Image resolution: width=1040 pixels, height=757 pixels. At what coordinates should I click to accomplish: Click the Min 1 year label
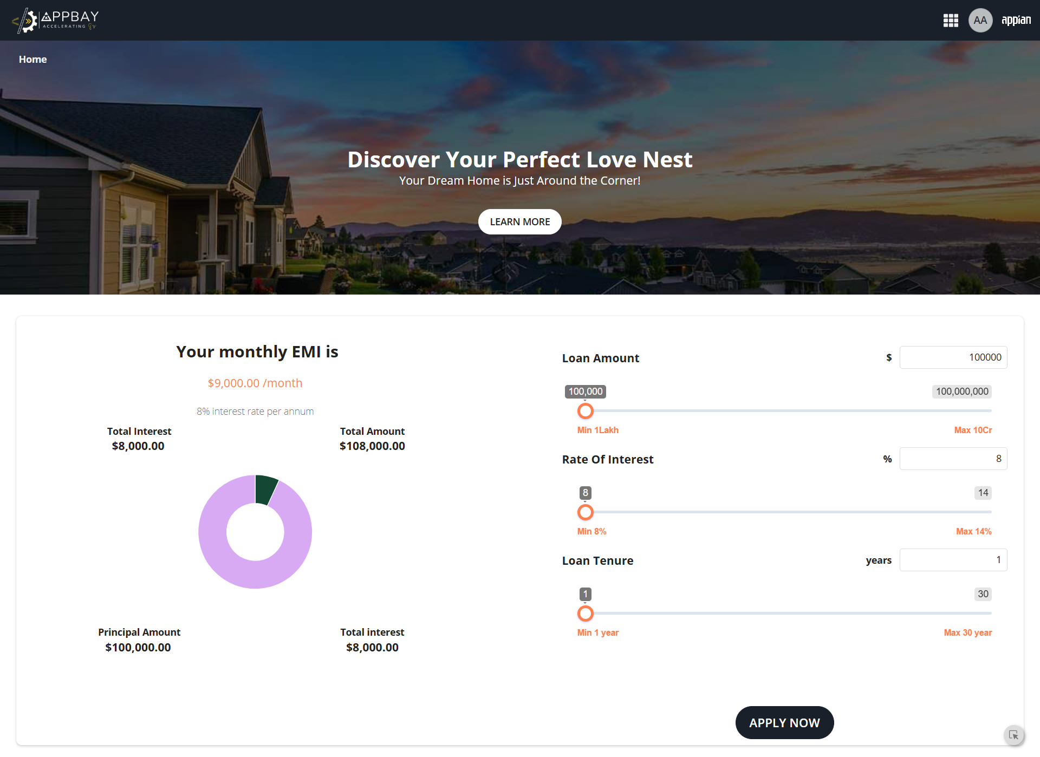[x=598, y=632]
